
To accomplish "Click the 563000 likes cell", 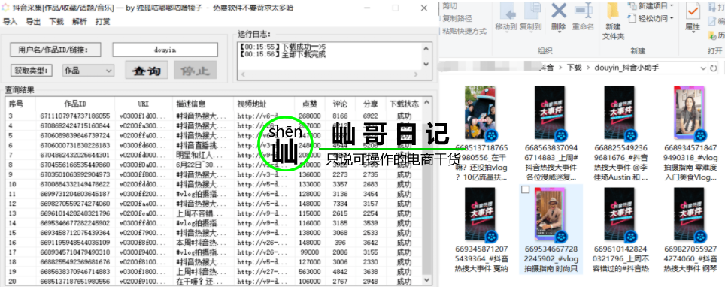I will pos(310,272).
